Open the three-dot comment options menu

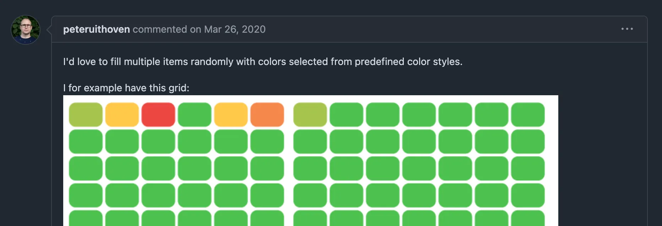pos(627,29)
